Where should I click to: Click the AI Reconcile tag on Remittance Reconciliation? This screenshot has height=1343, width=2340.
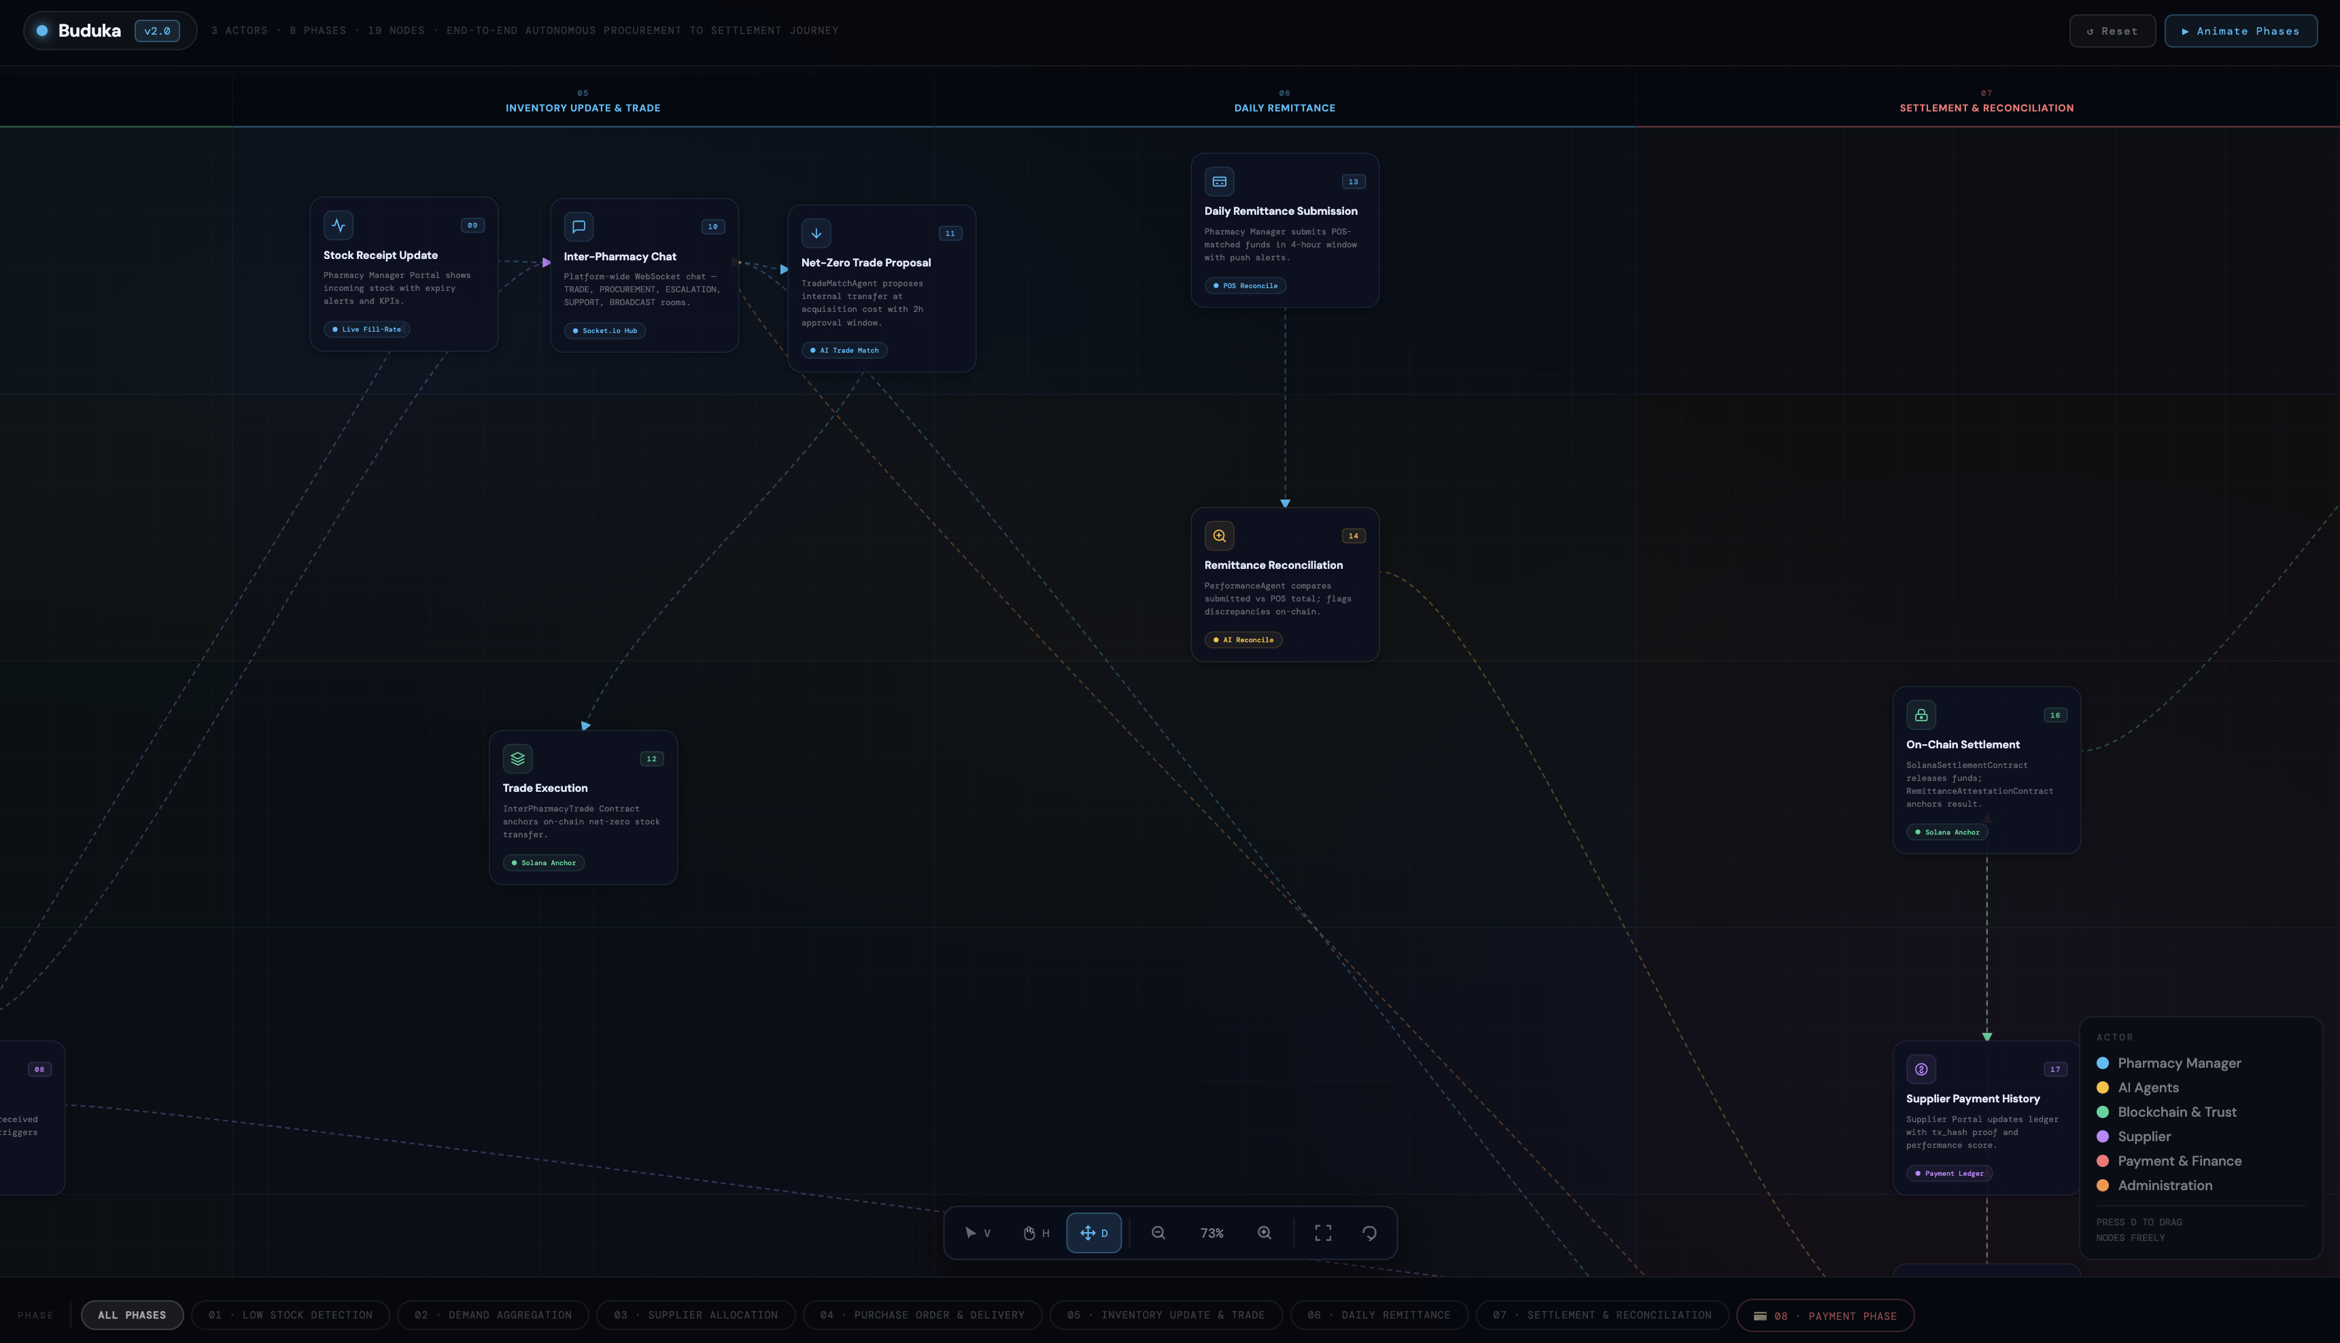[1243, 639]
